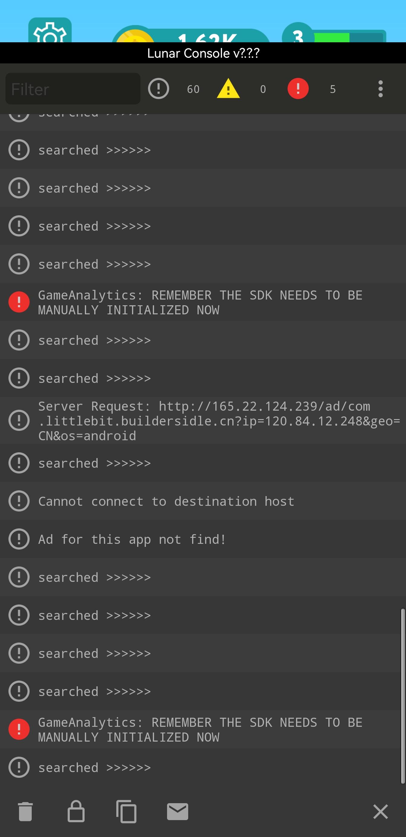The height and width of the screenshot is (837, 406).
Task: Toggle the scroll lock padlock icon
Action: coord(76,812)
